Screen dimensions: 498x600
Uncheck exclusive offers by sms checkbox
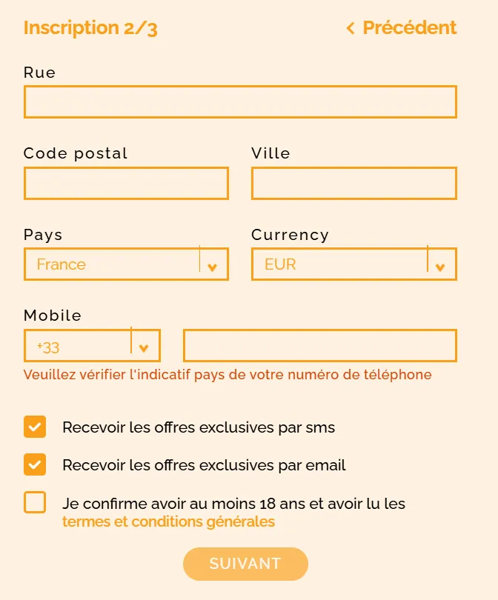point(35,427)
